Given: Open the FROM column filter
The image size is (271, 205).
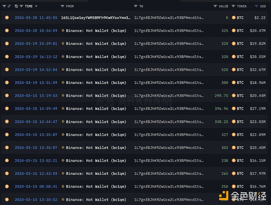Looking at the screenshot, I should (x=63, y=6).
